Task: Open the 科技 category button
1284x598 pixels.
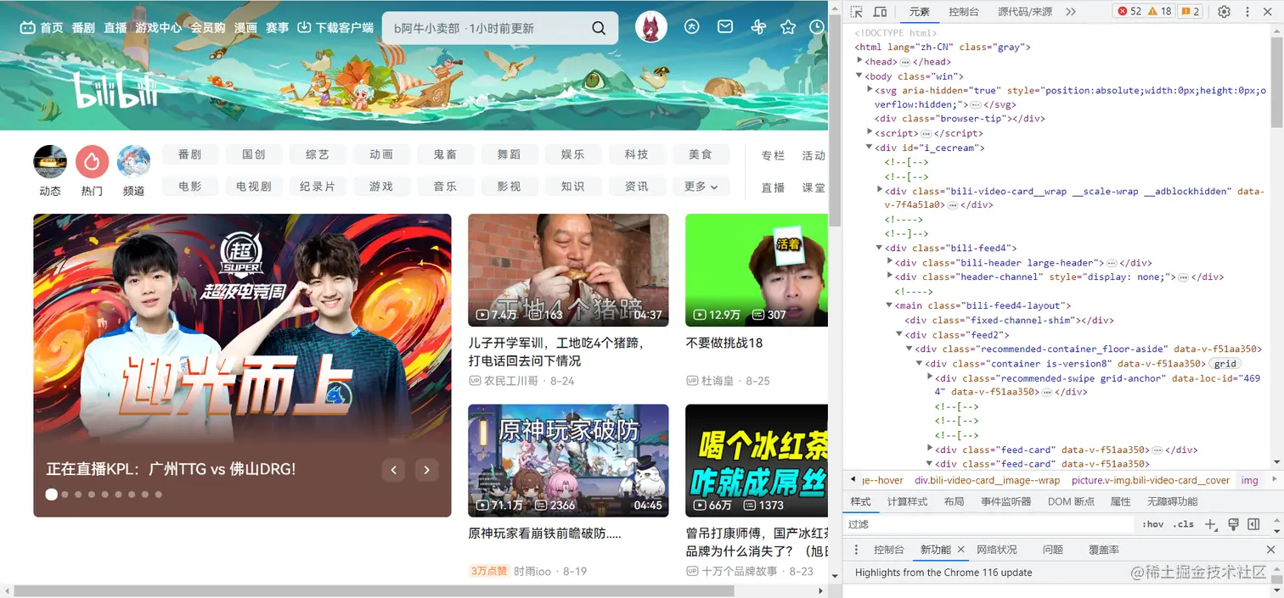Action: click(636, 154)
